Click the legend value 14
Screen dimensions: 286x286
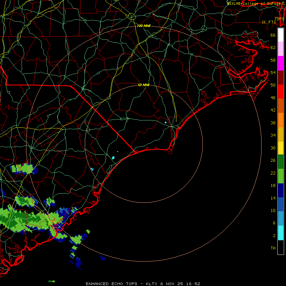click(273, 198)
